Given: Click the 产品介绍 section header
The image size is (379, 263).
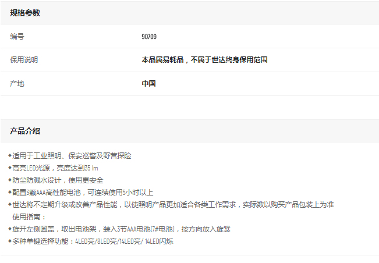Looking at the screenshot, I should coord(25,131).
